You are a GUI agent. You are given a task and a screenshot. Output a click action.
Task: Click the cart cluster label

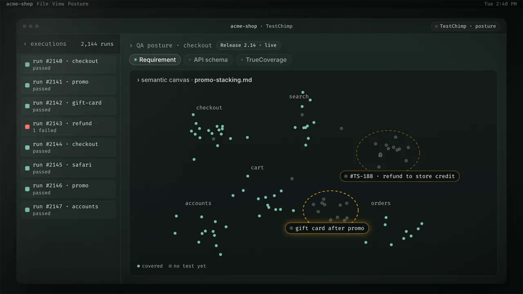pos(257,168)
